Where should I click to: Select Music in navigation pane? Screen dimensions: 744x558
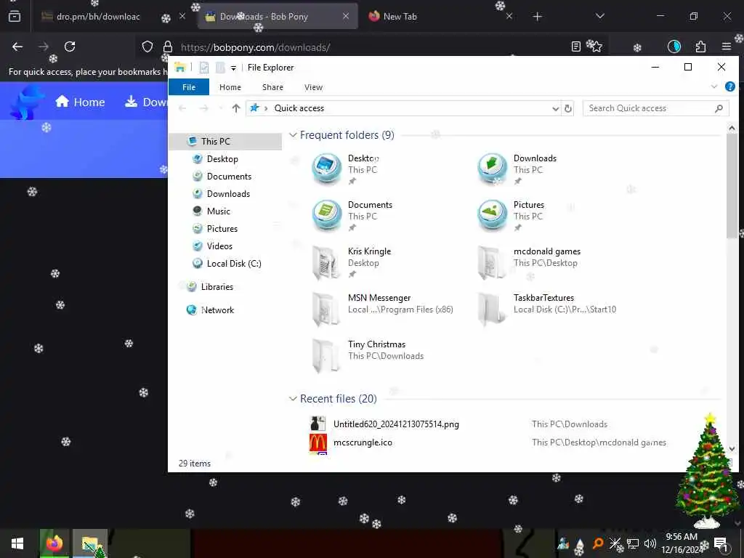(218, 211)
